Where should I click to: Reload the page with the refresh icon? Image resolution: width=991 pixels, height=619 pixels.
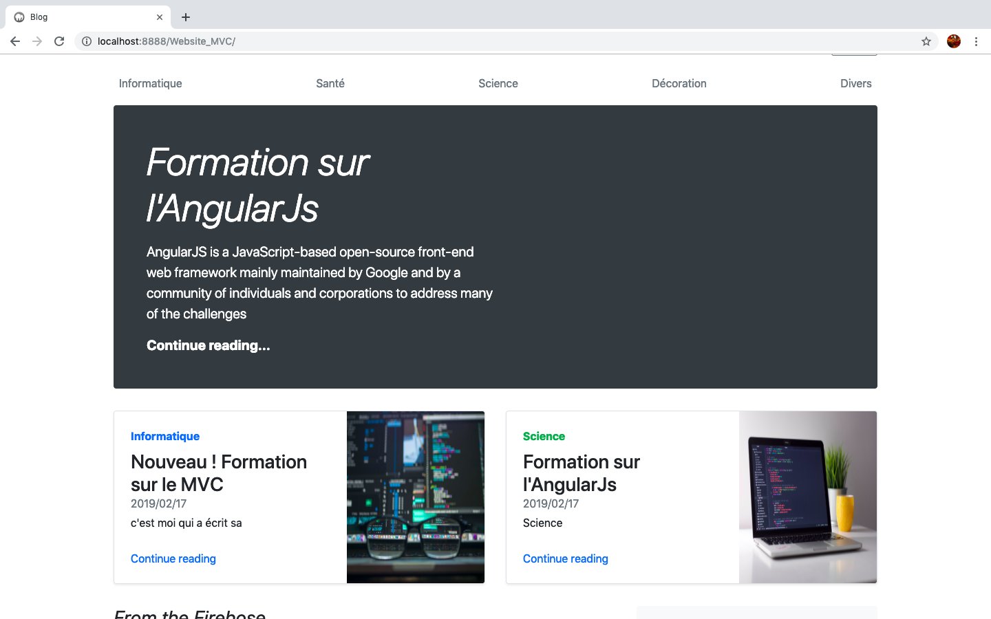coord(59,41)
